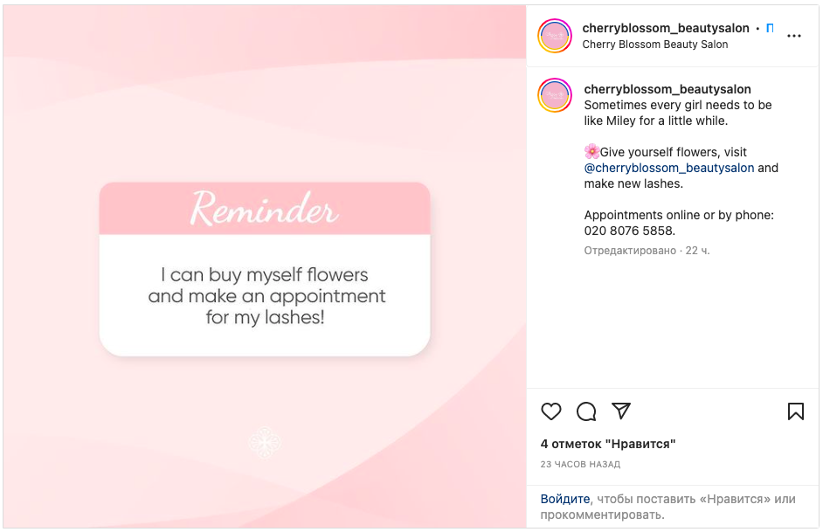The height and width of the screenshot is (532, 823).
Task: View the 4 отметок "Нравится" likes list
Action: 608,444
